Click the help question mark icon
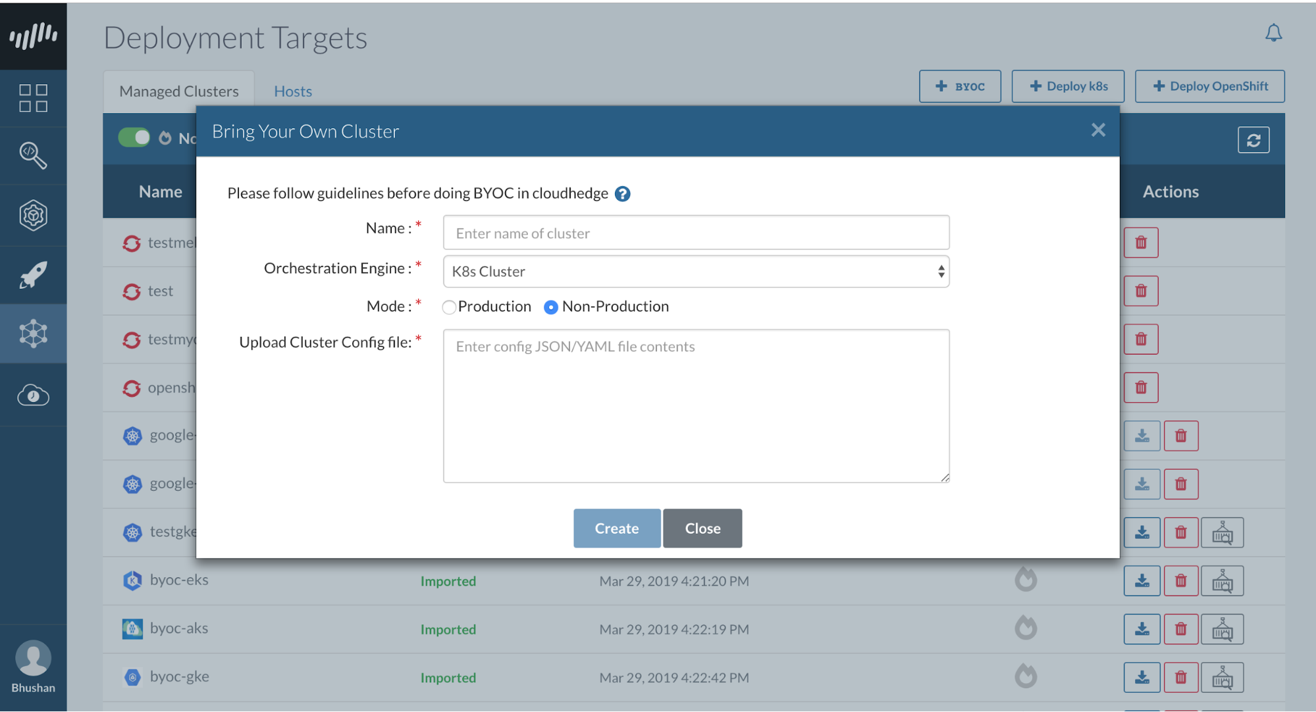 tap(622, 193)
